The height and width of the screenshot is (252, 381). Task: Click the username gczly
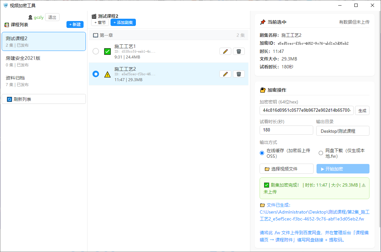coord(38,17)
